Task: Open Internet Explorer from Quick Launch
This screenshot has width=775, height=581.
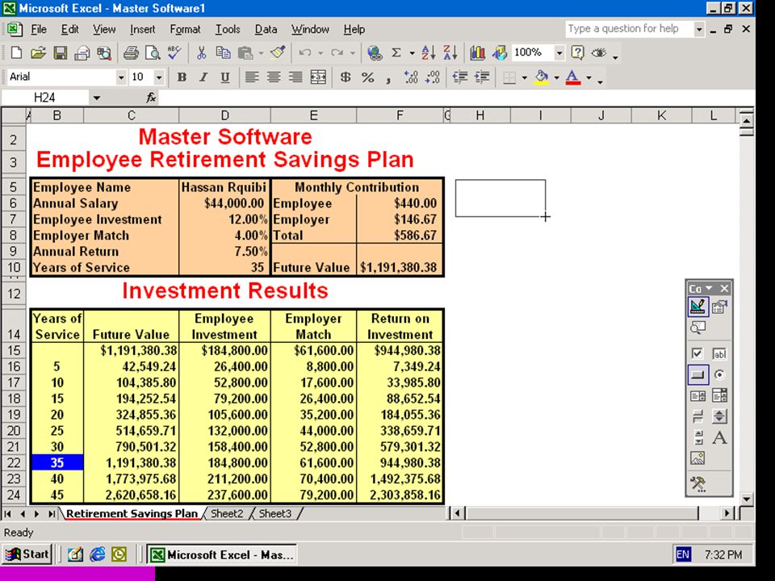Action: [x=97, y=554]
